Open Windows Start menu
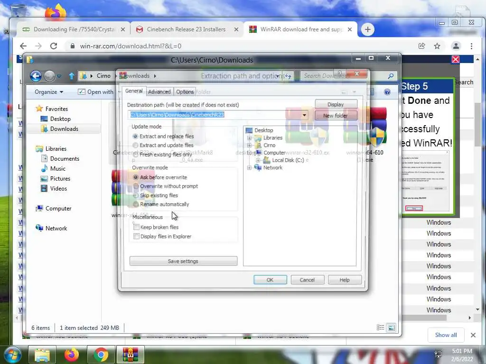Image resolution: width=486 pixels, height=364 pixels. [x=12, y=355]
